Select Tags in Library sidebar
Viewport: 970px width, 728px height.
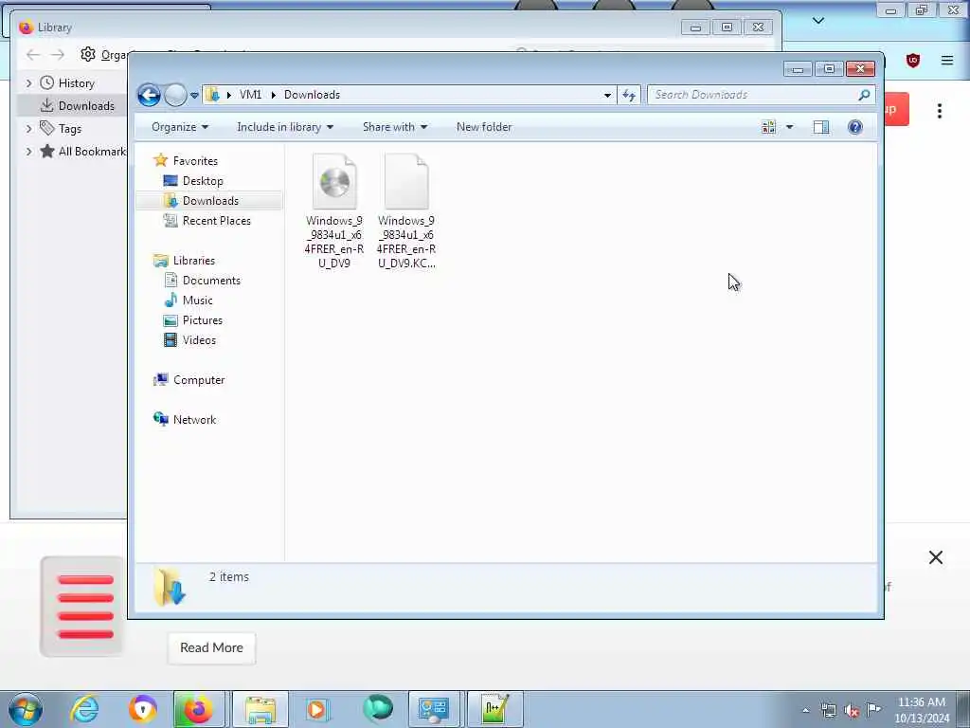pyautogui.click(x=69, y=129)
